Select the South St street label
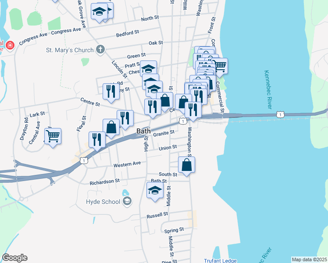 tap(168, 174)
